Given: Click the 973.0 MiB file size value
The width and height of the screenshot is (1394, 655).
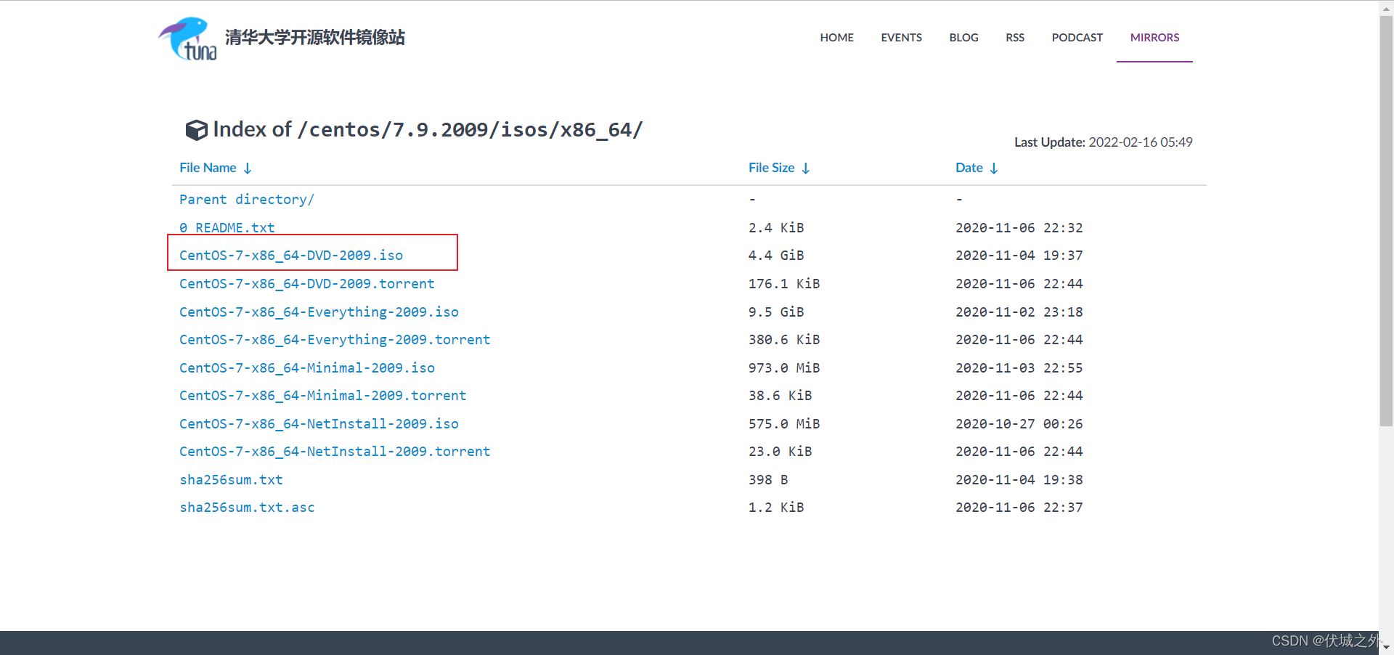Looking at the screenshot, I should click(x=784, y=368).
